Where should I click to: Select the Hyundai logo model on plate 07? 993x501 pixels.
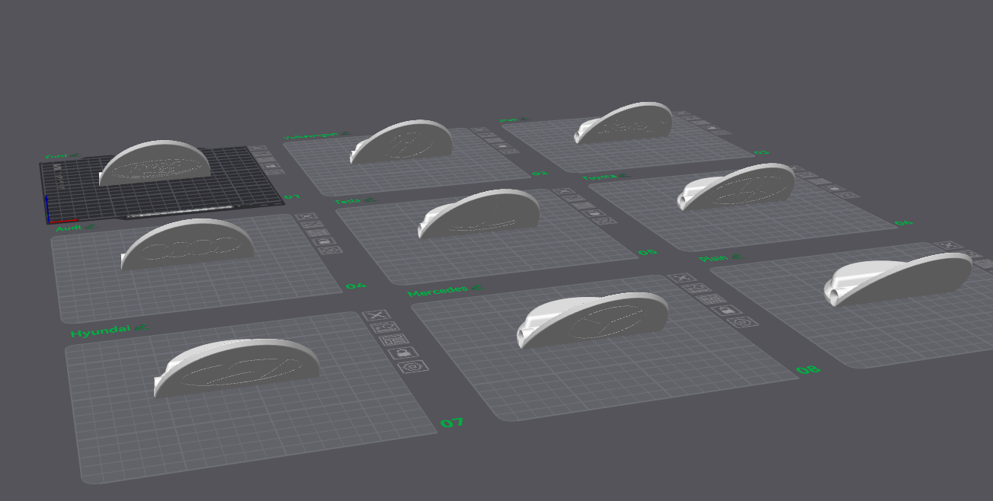coord(236,367)
